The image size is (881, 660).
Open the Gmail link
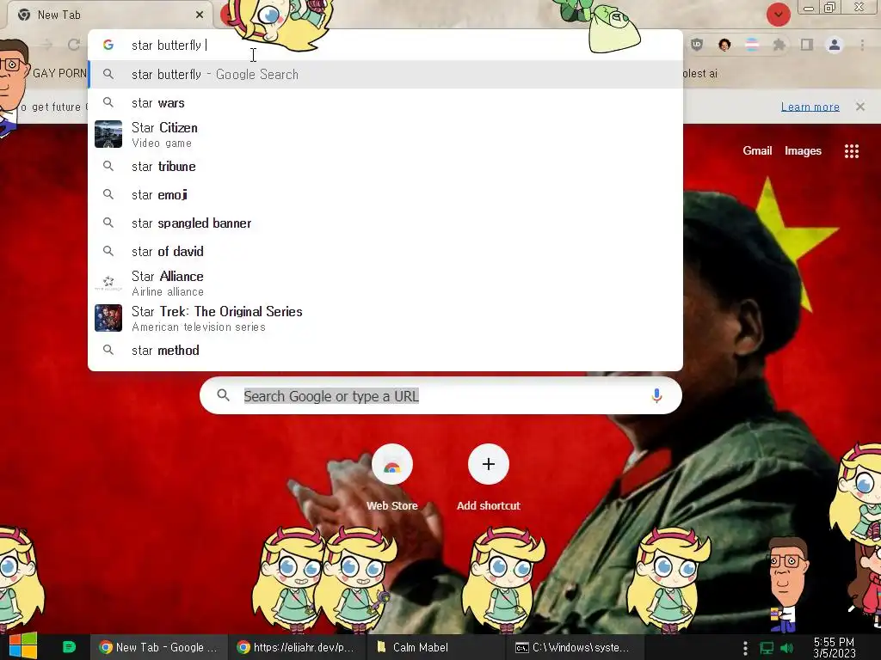(757, 150)
